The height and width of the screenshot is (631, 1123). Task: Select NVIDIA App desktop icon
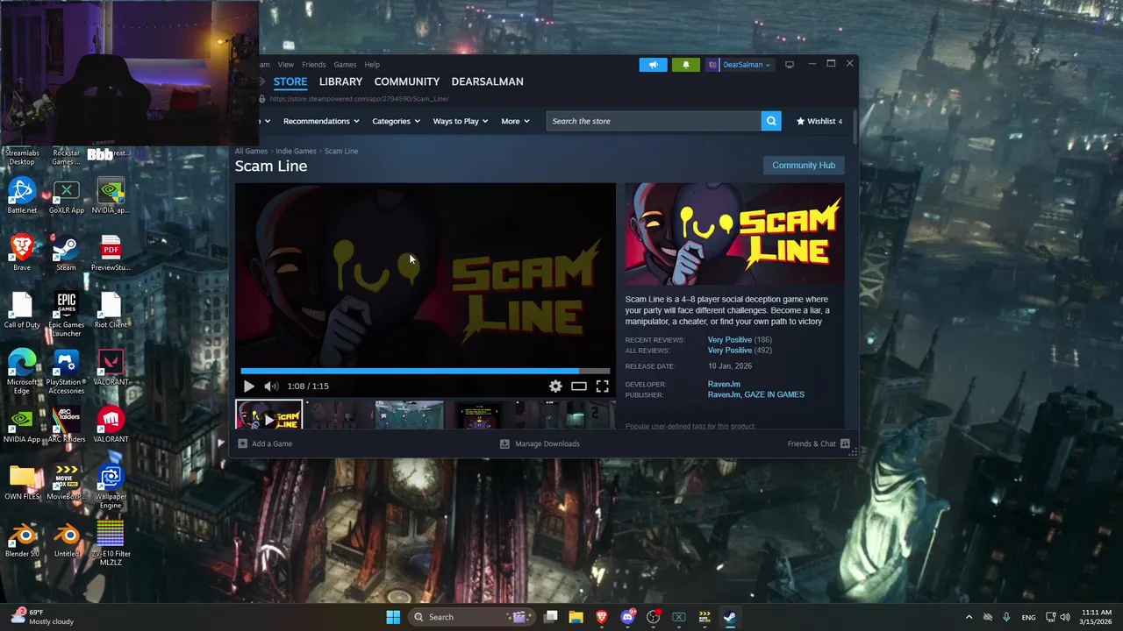[22, 425]
